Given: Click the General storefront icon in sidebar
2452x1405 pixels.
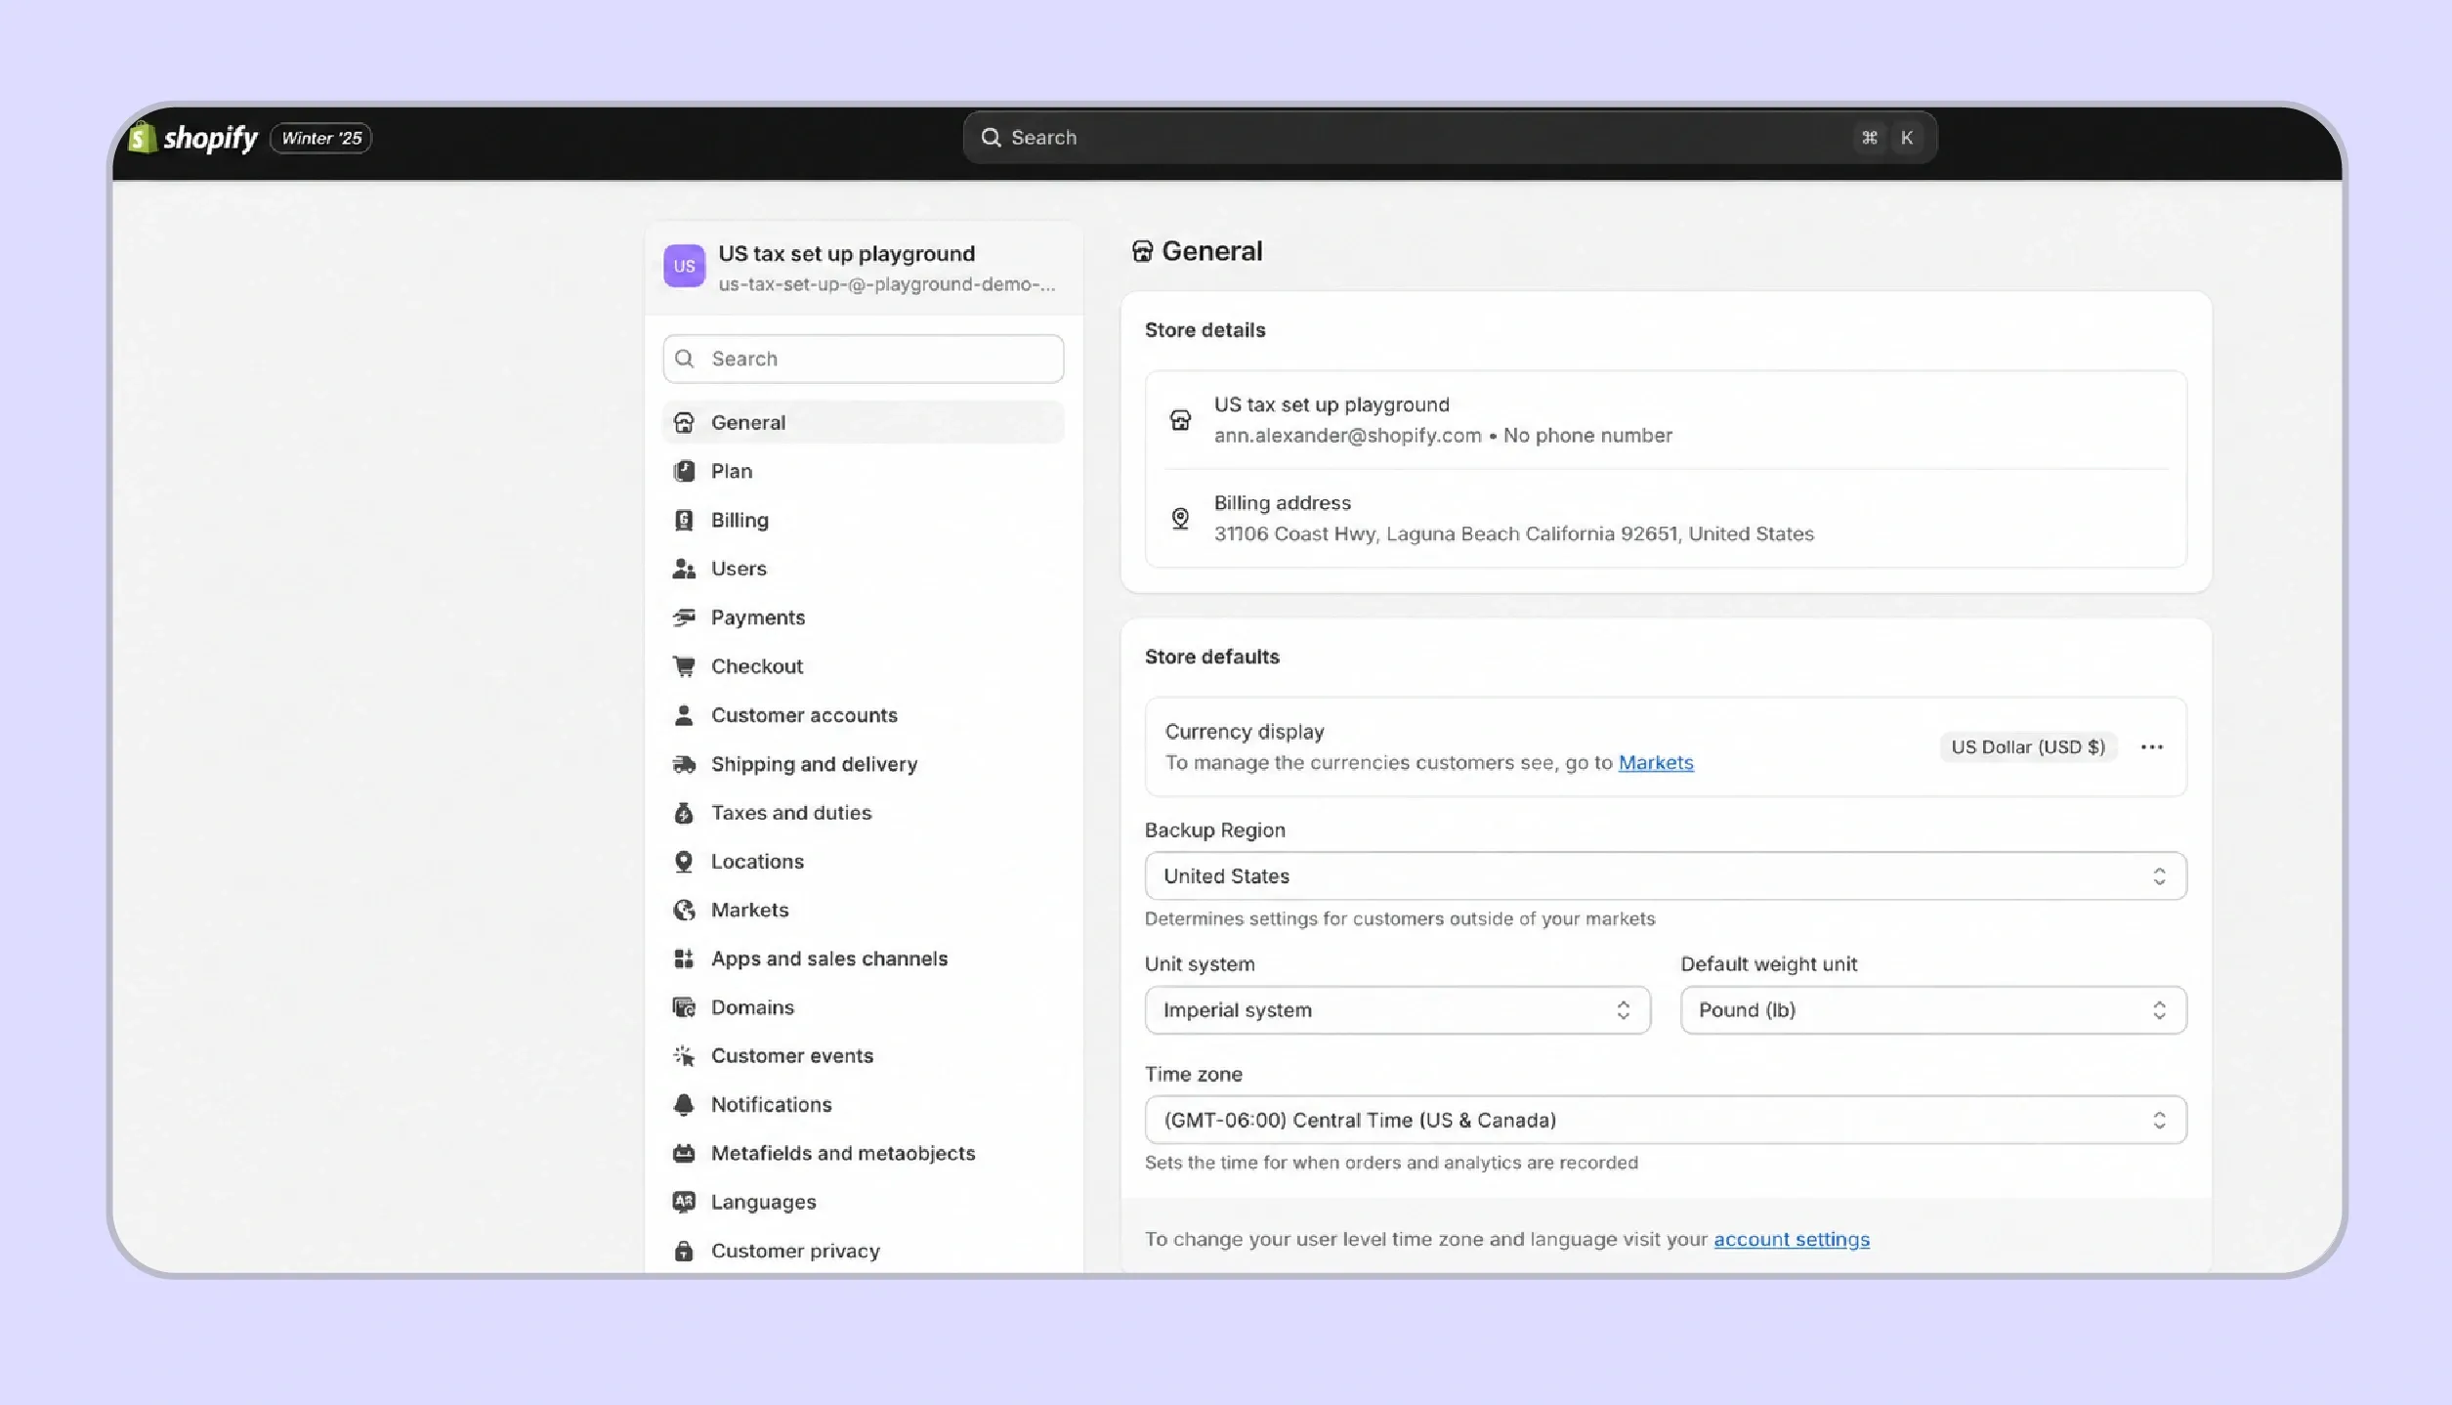Looking at the screenshot, I should tap(684, 422).
